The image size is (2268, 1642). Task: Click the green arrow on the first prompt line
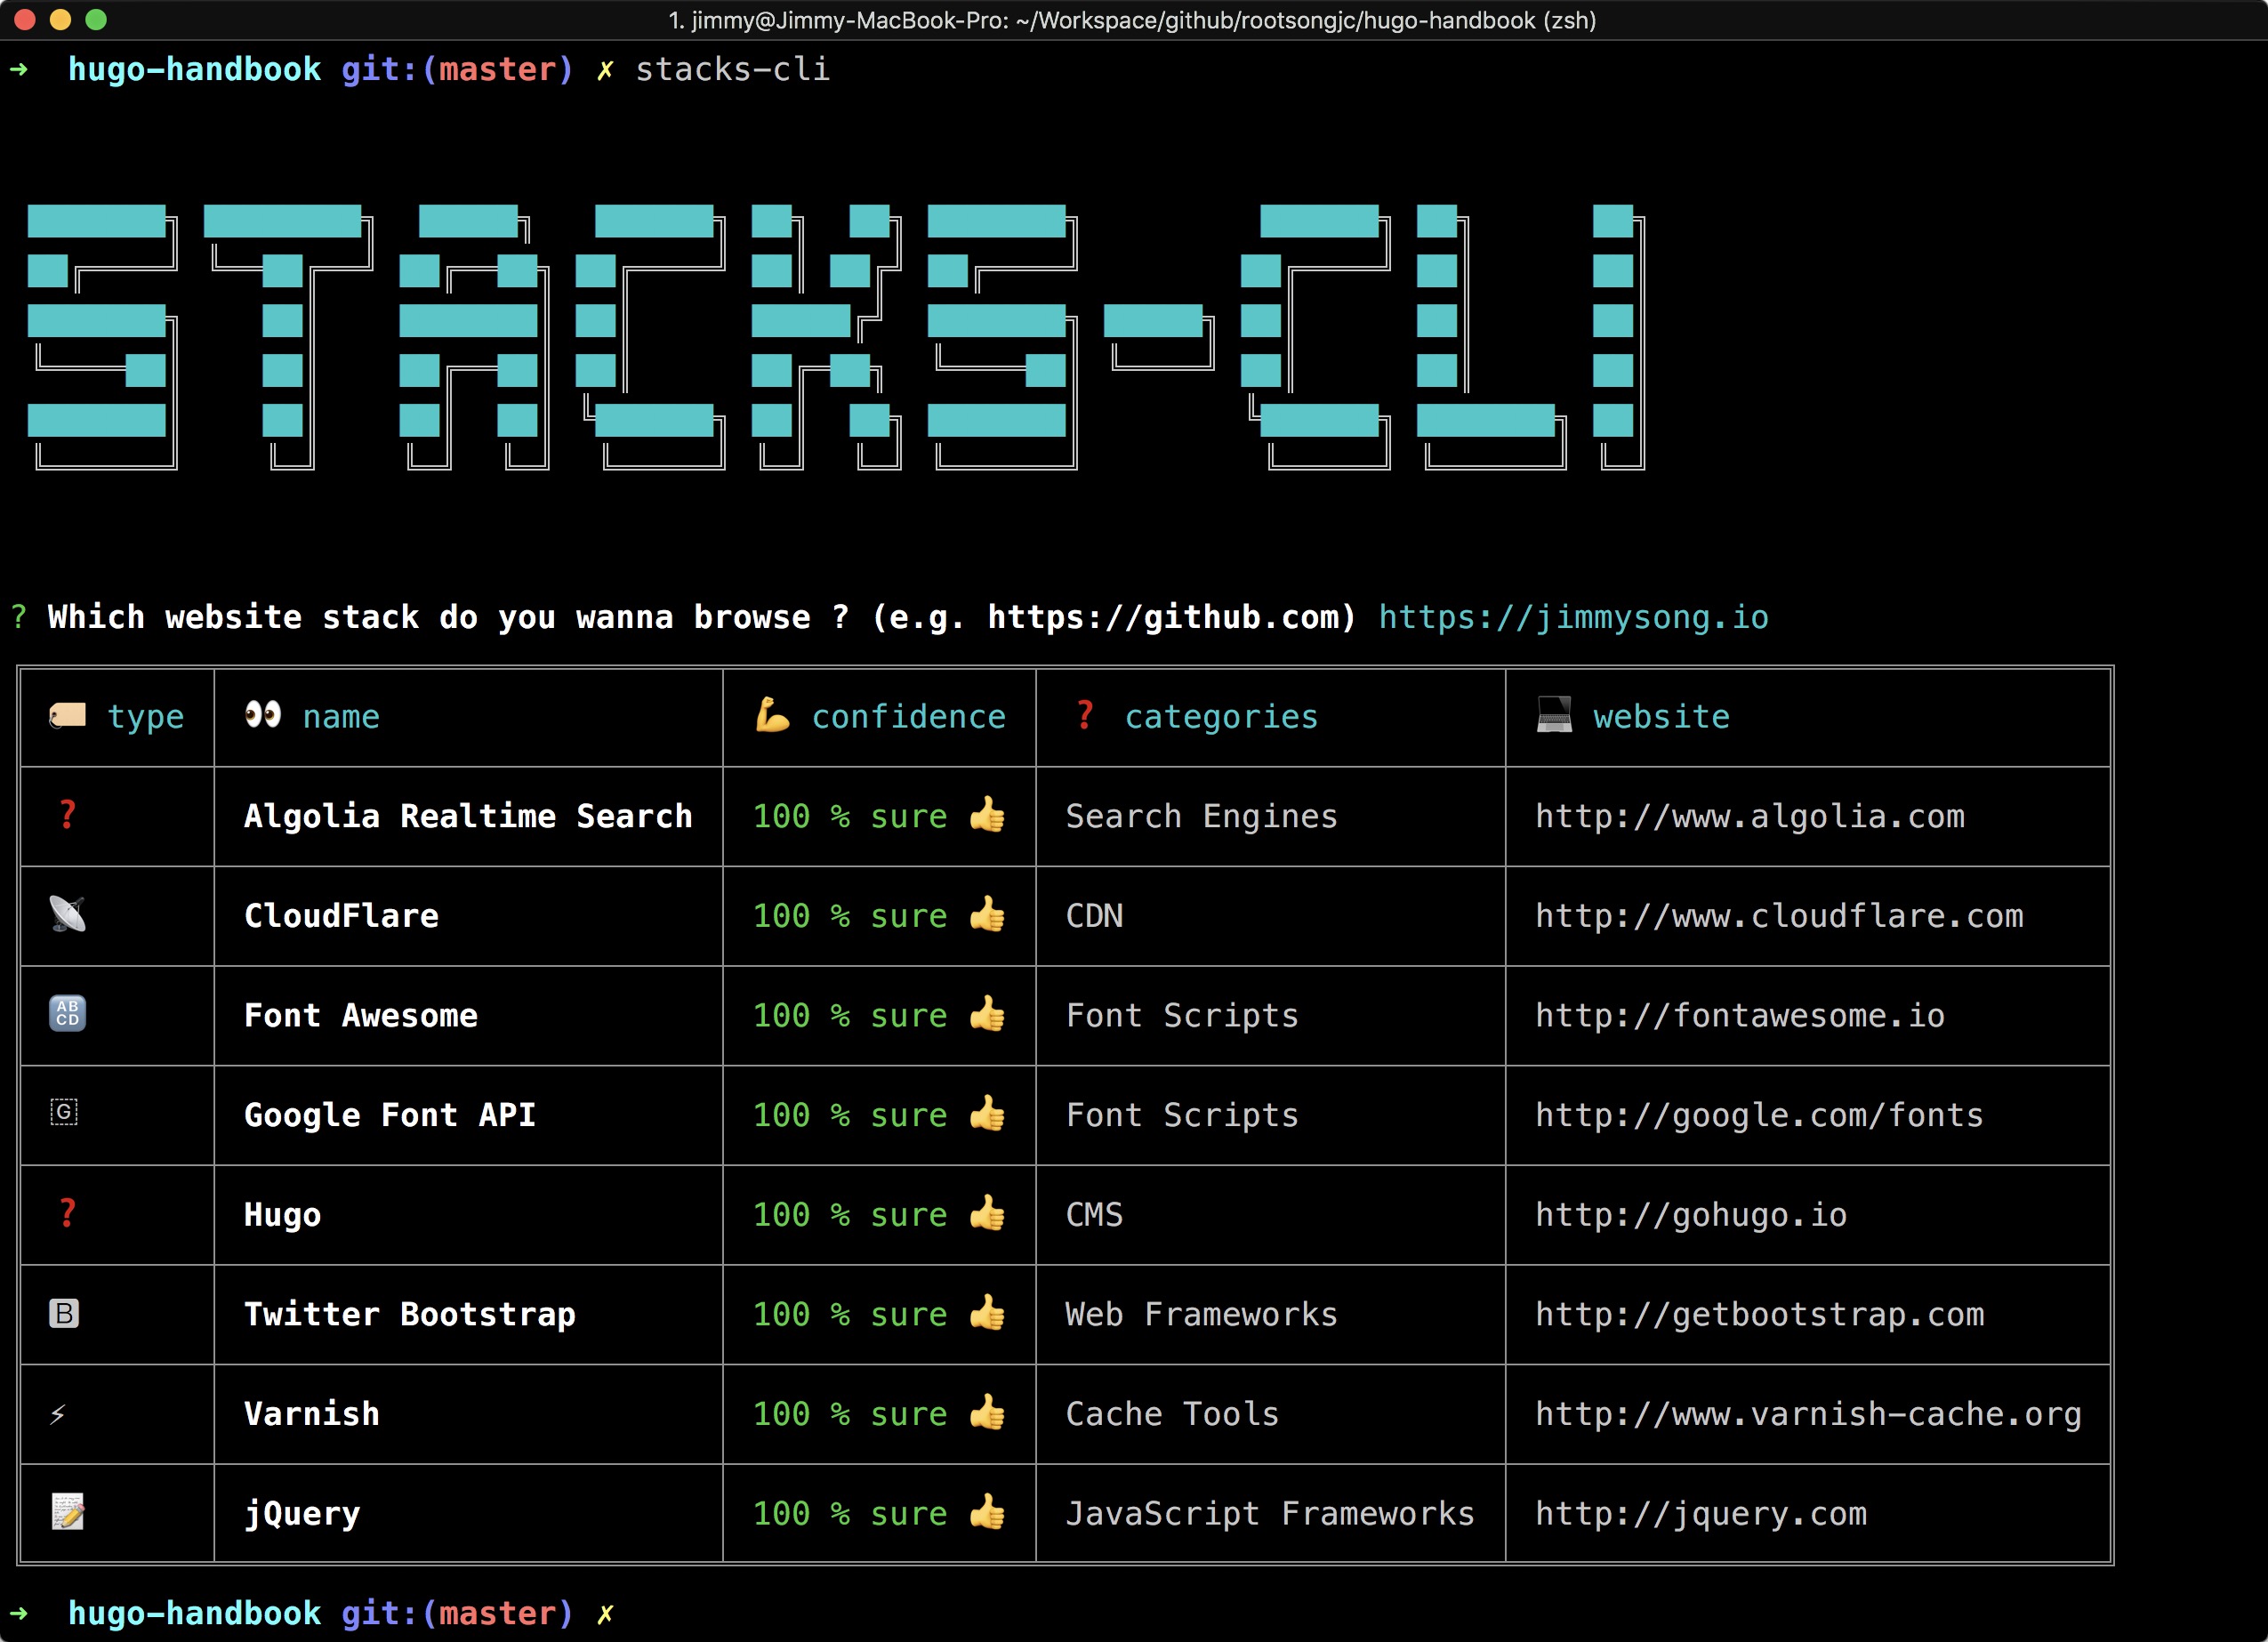click(x=18, y=69)
